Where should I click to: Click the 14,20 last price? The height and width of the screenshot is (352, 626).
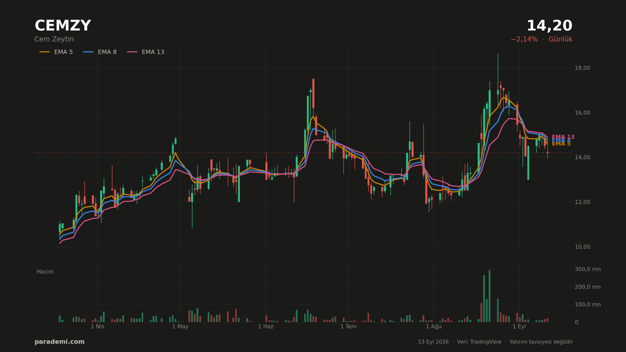click(x=549, y=26)
